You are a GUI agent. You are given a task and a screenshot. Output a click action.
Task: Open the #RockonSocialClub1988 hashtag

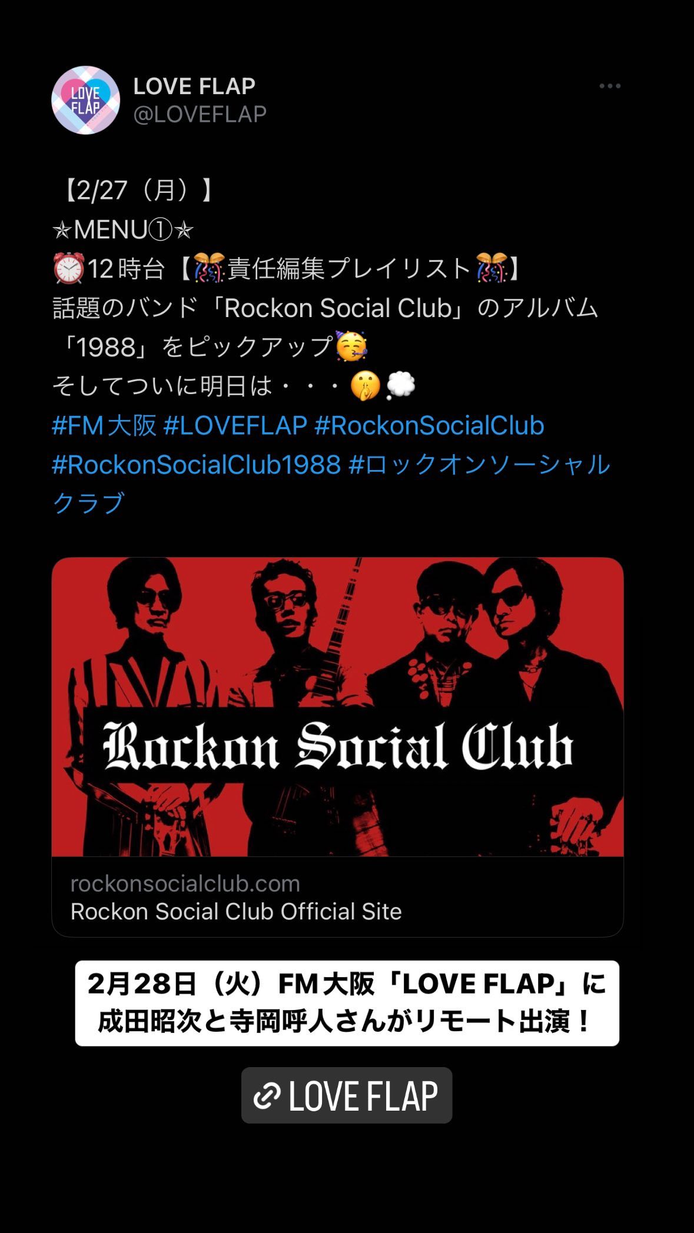pos(197,465)
